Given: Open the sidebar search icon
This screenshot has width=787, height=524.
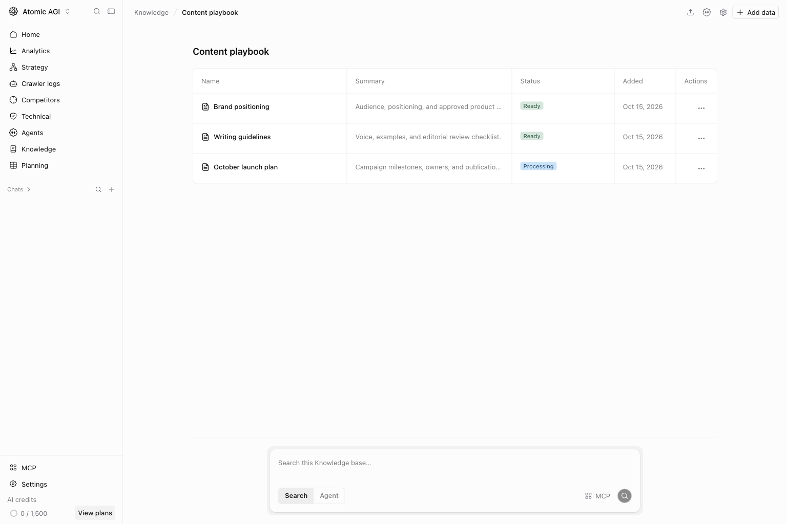Looking at the screenshot, I should [97, 11].
